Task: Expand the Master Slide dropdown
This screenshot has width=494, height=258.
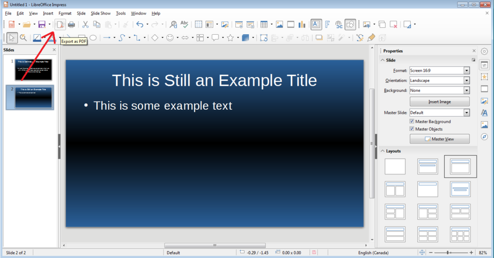Action: click(467, 113)
